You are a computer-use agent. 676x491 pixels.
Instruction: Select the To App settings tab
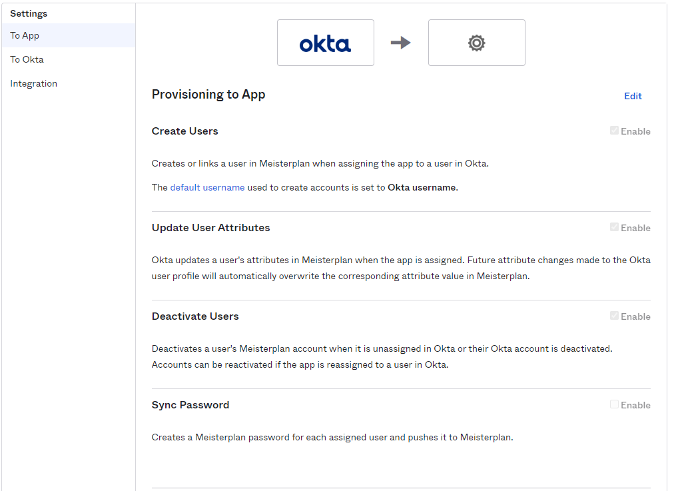(x=68, y=35)
